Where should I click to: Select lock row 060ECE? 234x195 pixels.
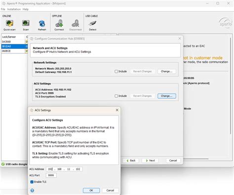(13, 51)
